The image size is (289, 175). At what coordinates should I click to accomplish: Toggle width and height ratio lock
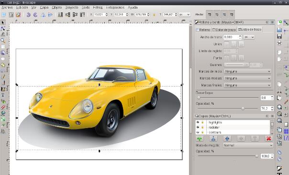coord(155,14)
